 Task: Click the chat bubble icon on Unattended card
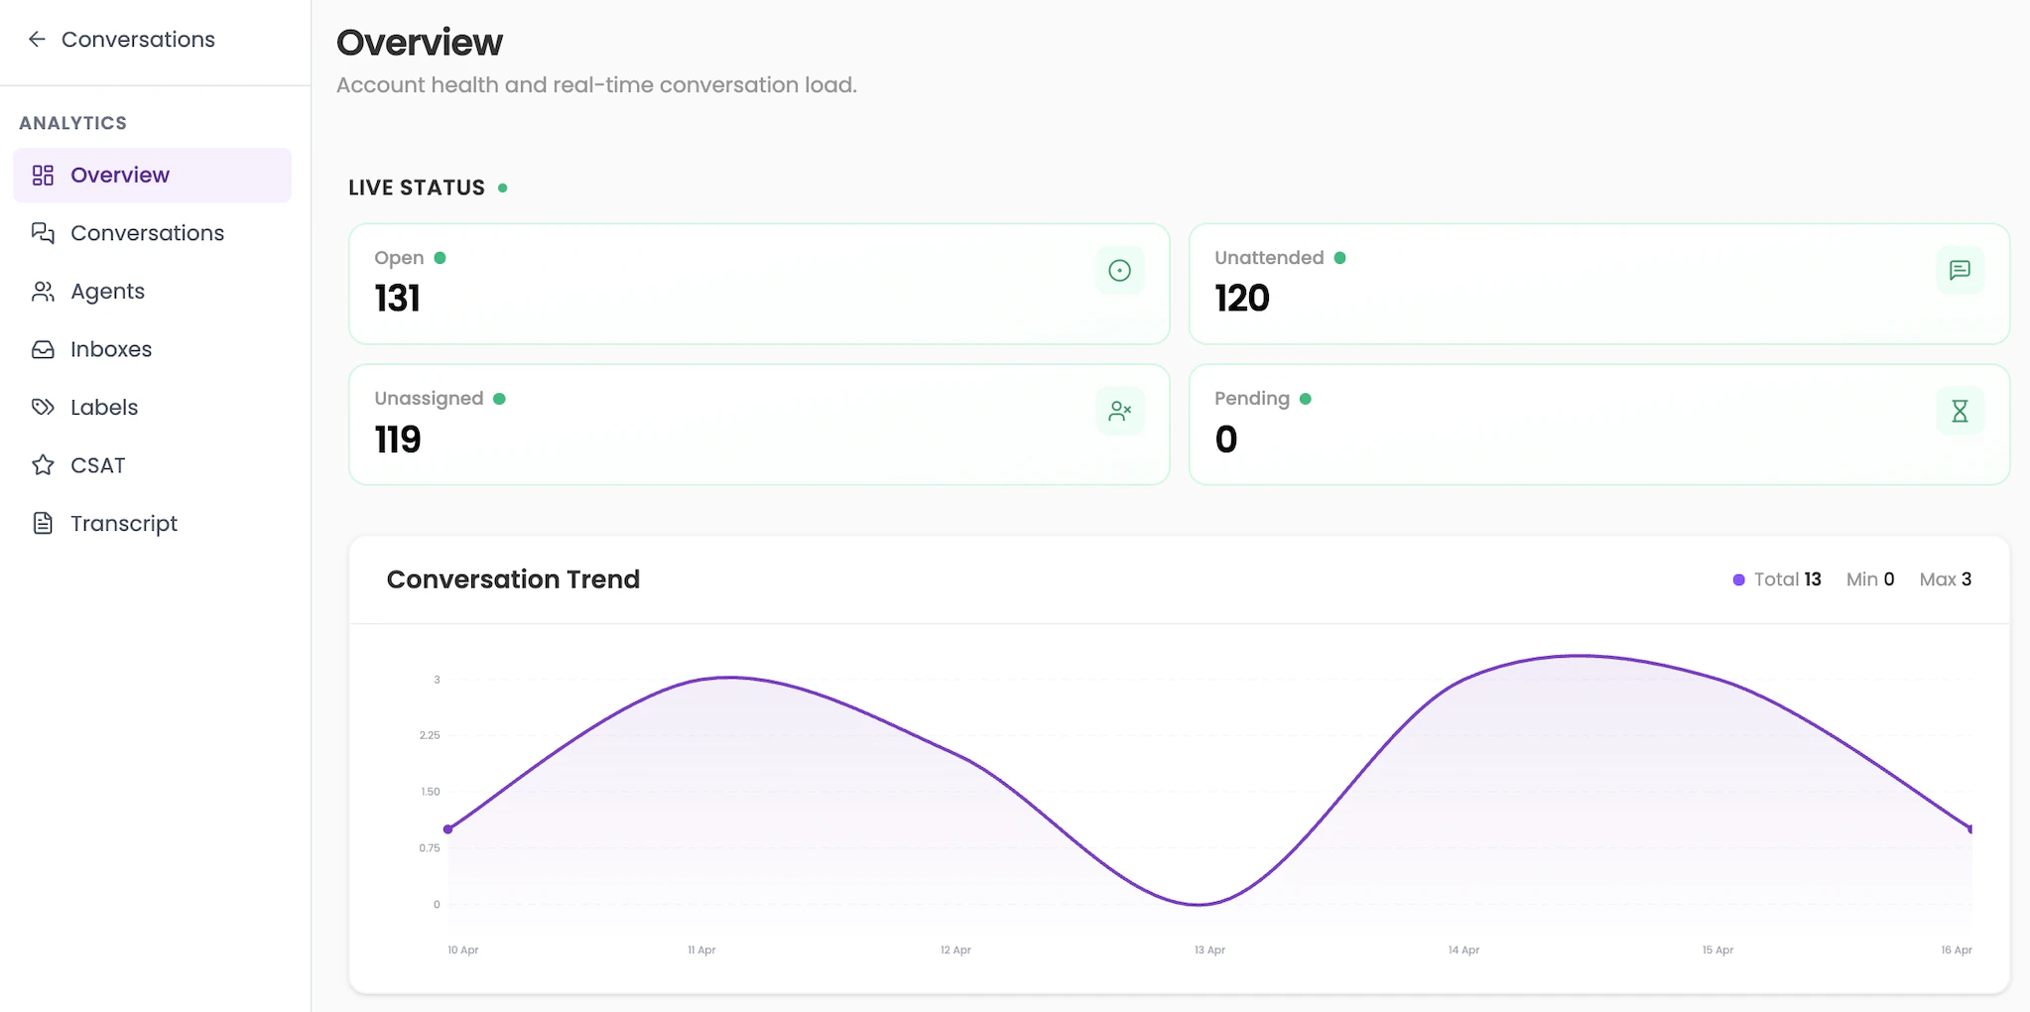coord(1959,270)
